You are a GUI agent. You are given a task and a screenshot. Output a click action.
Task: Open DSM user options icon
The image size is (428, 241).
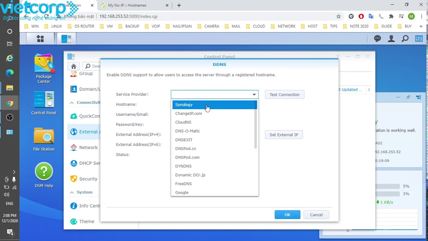point(391,39)
